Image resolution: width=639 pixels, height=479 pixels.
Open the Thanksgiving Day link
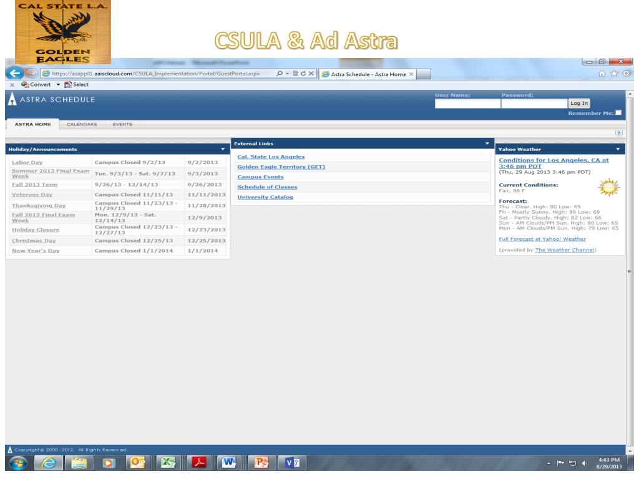39,206
